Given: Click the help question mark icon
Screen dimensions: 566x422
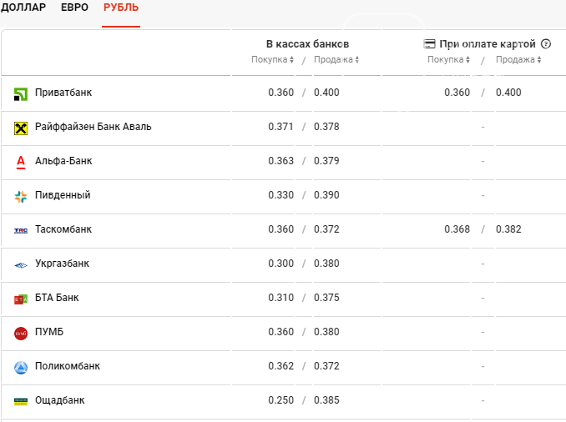Looking at the screenshot, I should coord(546,44).
